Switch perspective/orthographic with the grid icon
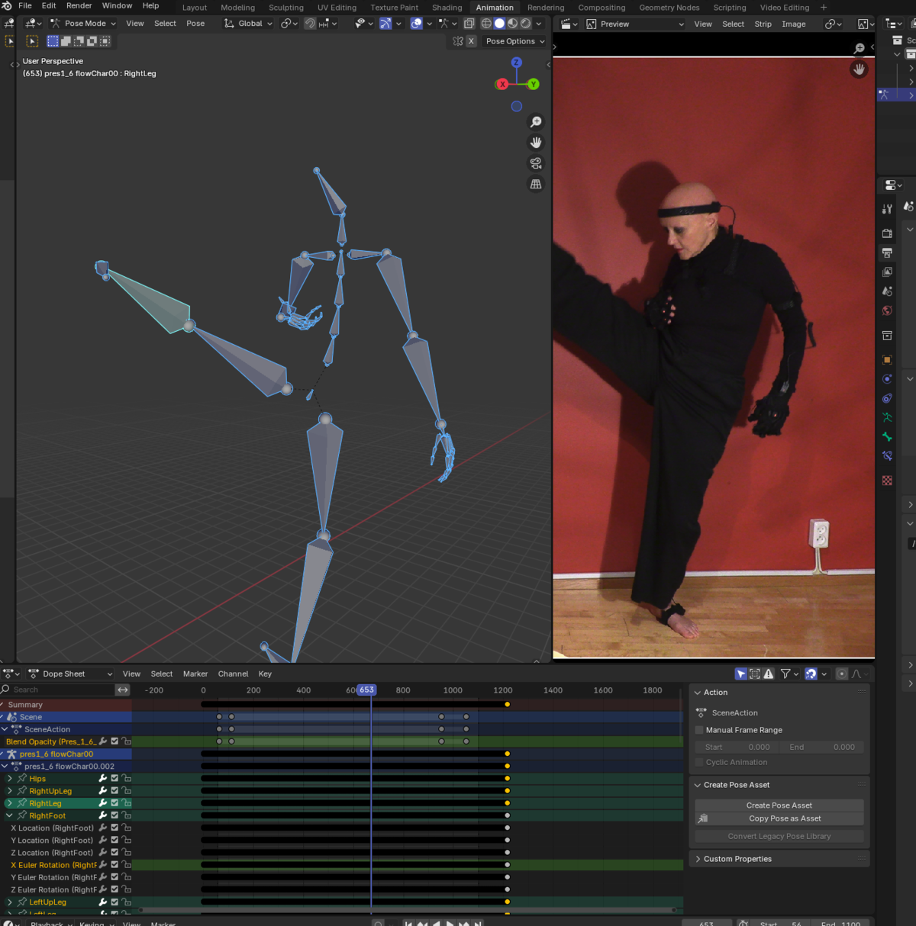Viewport: 916px width, 926px height. point(536,184)
